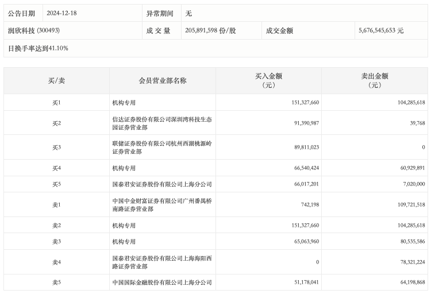Select the 成交量 value 205,891,598 份/股
431x294 pixels.
210,30
